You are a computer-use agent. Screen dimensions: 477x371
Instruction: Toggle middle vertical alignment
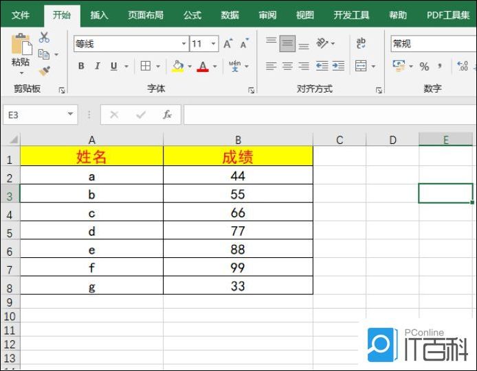coord(287,43)
